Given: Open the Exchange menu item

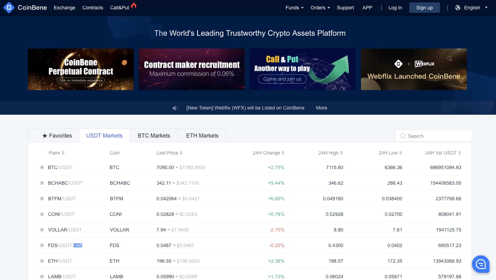Looking at the screenshot, I should 65,8.
